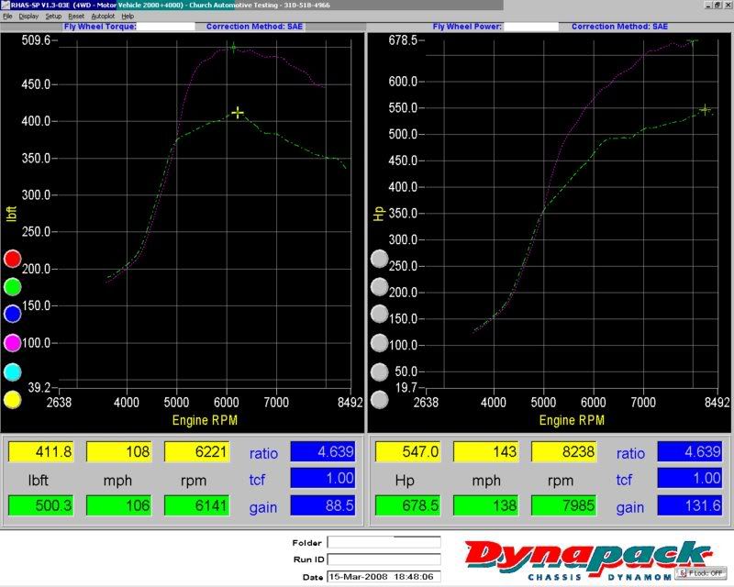This screenshot has height=587, width=734.
Task: Click the Fly Wheel Torque value box
Action: click(x=167, y=27)
